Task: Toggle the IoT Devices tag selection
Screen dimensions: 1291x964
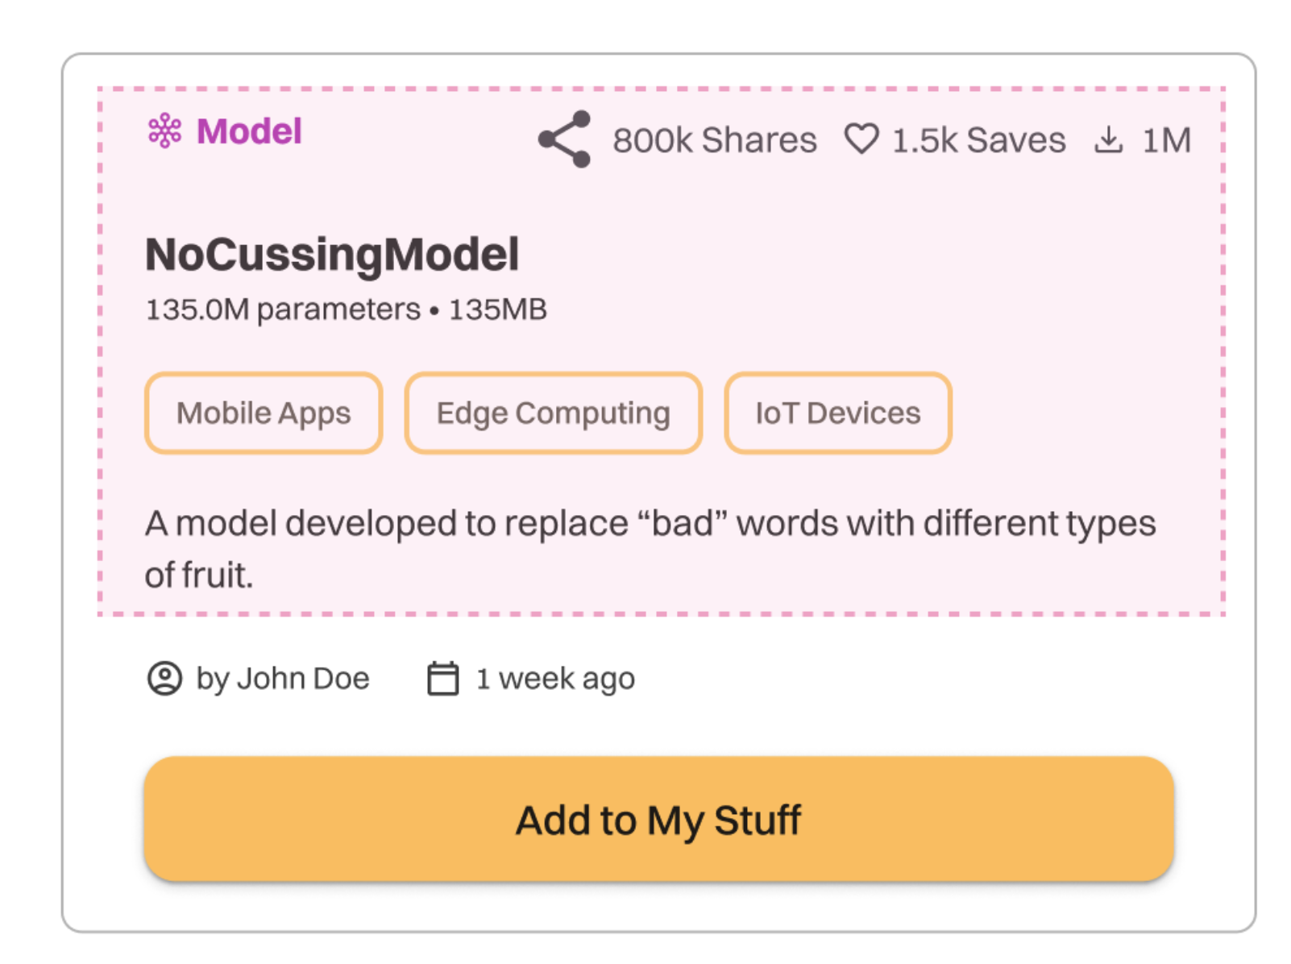Action: 838,413
